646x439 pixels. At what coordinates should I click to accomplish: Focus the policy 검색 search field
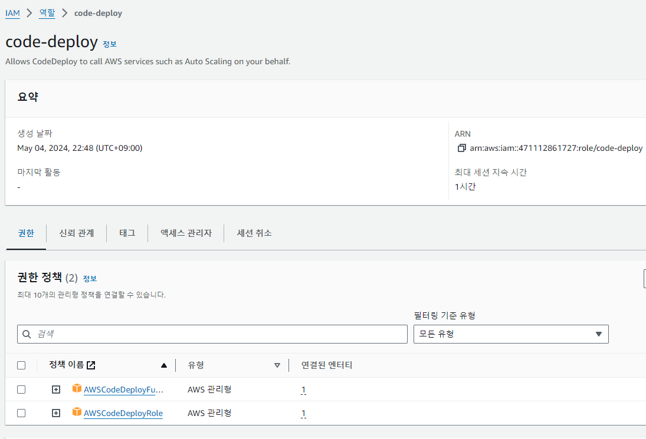click(x=212, y=334)
